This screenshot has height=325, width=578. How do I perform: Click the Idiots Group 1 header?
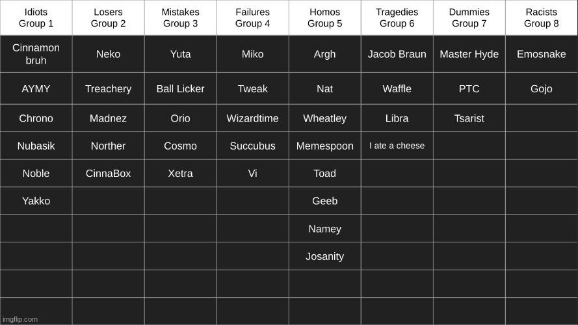[x=36, y=18]
